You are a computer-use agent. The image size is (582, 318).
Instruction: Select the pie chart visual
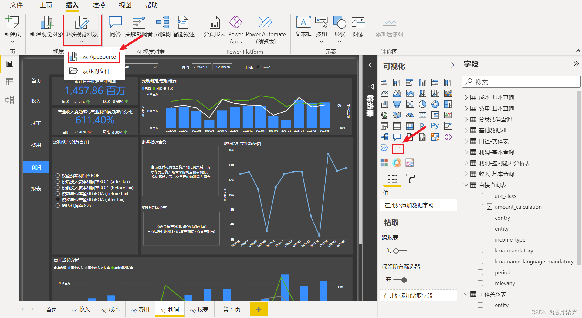point(422,104)
